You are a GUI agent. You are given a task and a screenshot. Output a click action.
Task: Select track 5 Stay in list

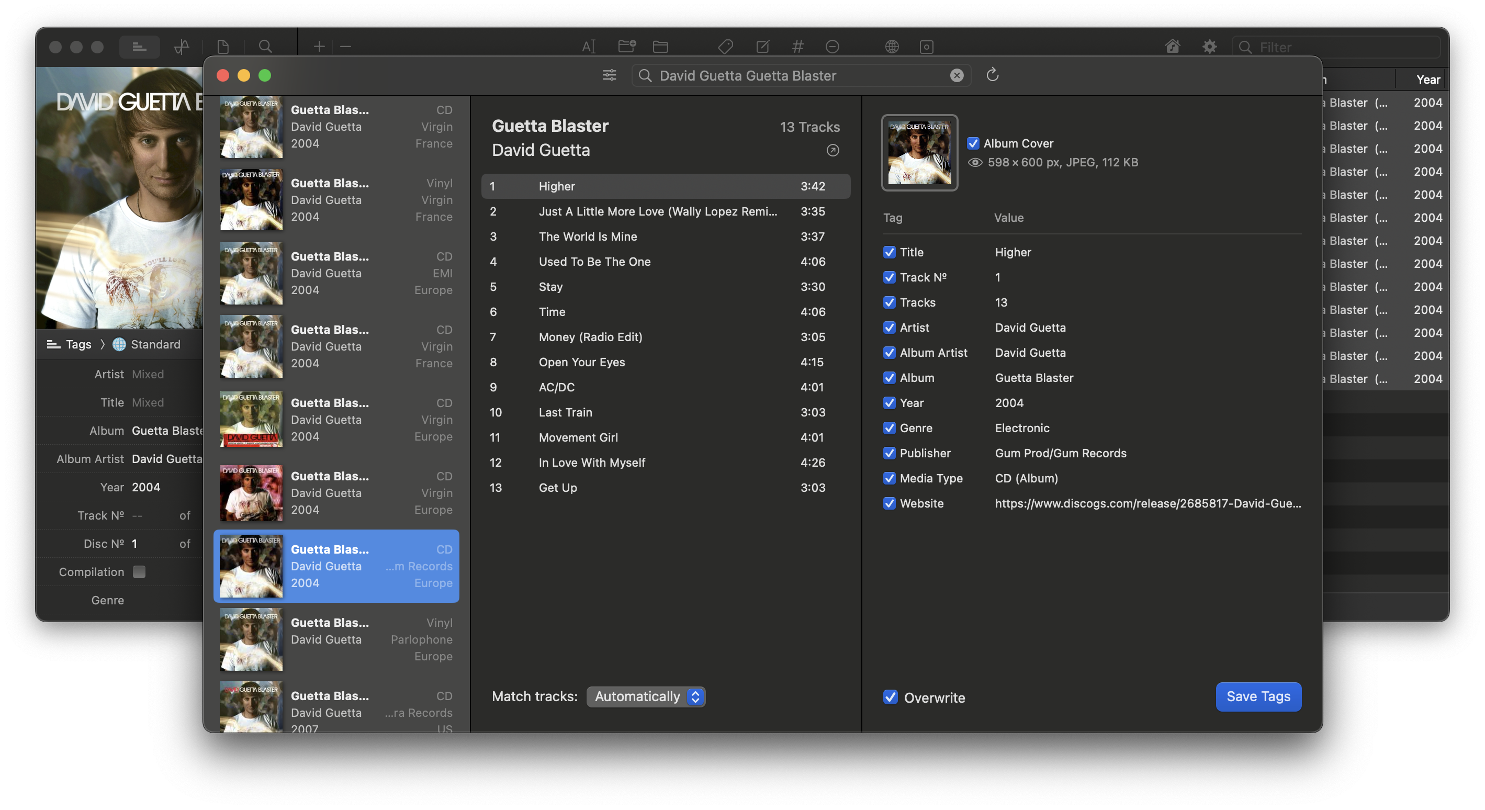(x=666, y=287)
